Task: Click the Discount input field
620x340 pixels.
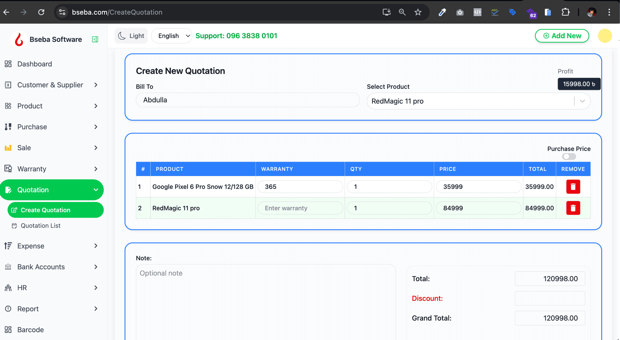Action: click(549, 298)
